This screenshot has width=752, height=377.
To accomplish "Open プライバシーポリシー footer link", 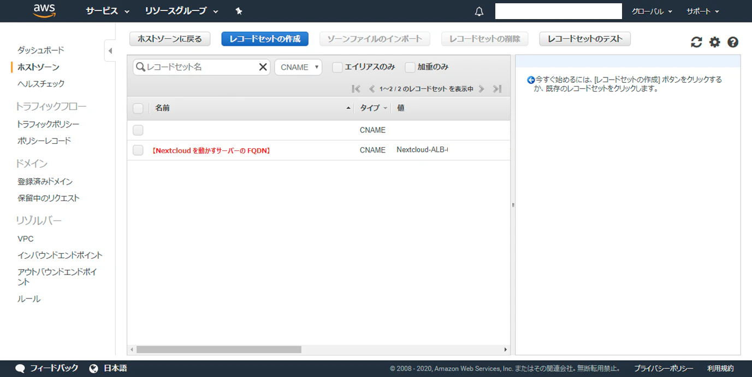I will [x=664, y=368].
